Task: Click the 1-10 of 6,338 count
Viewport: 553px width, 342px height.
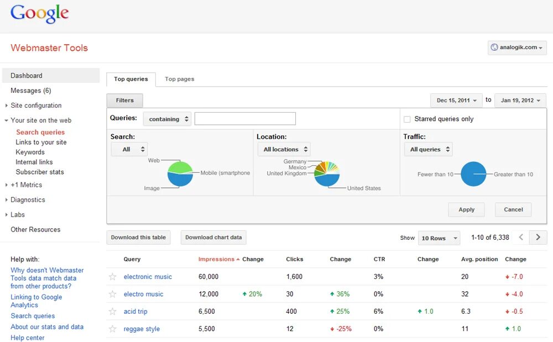Action: coord(490,238)
